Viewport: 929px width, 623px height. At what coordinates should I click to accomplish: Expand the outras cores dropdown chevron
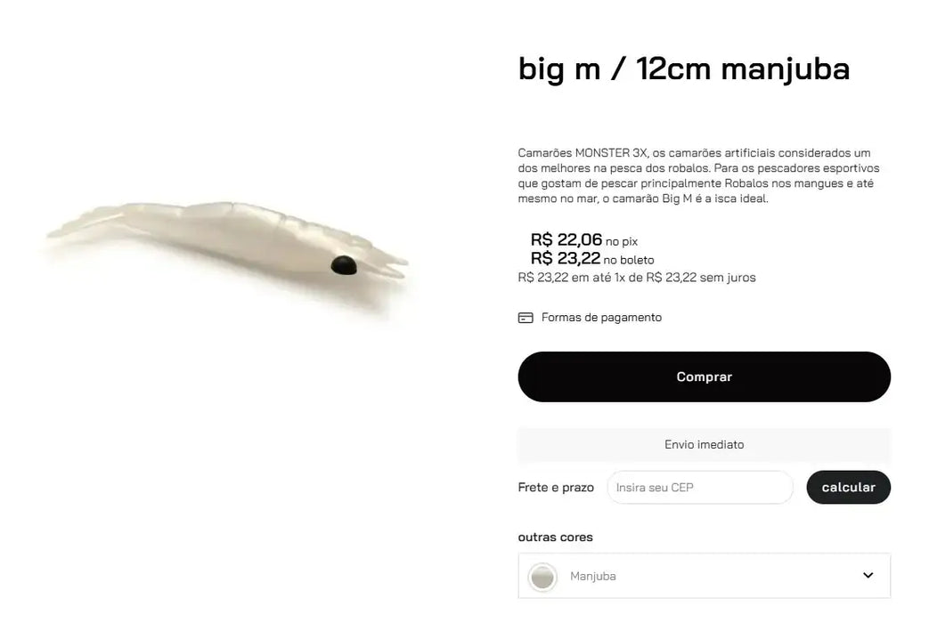coord(868,575)
